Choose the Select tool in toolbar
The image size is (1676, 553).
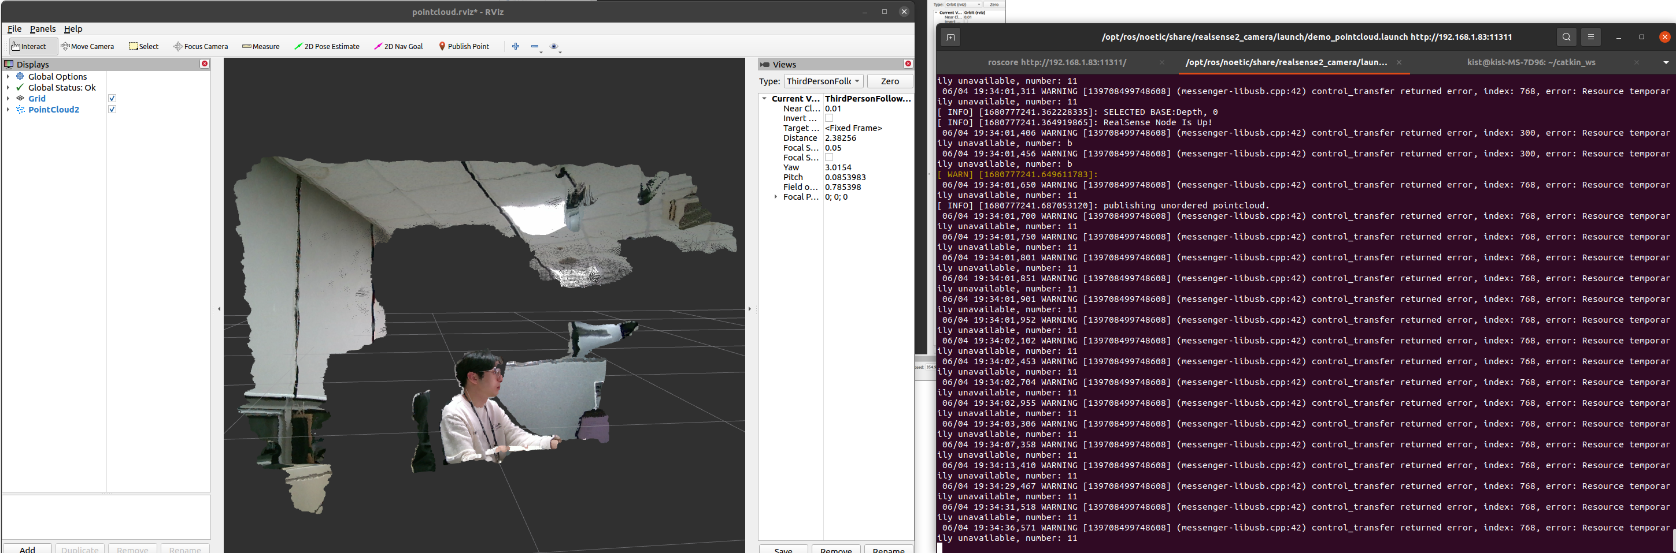144,47
